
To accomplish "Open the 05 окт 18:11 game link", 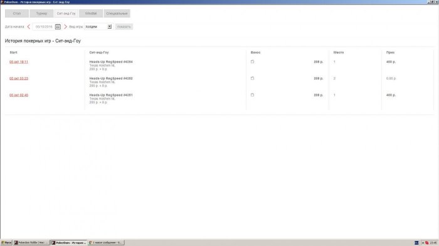I will (19, 62).
